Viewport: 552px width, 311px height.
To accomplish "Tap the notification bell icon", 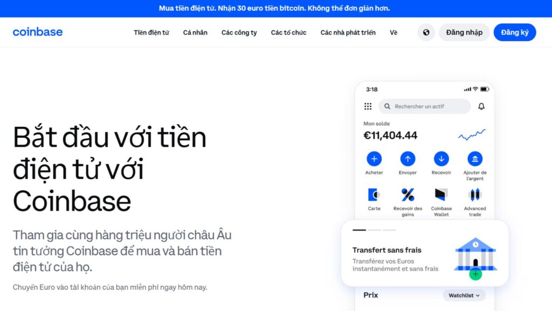I will [x=481, y=106].
